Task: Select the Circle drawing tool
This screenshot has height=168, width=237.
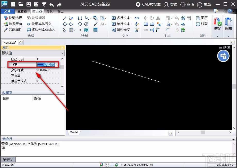Action: 65,24
